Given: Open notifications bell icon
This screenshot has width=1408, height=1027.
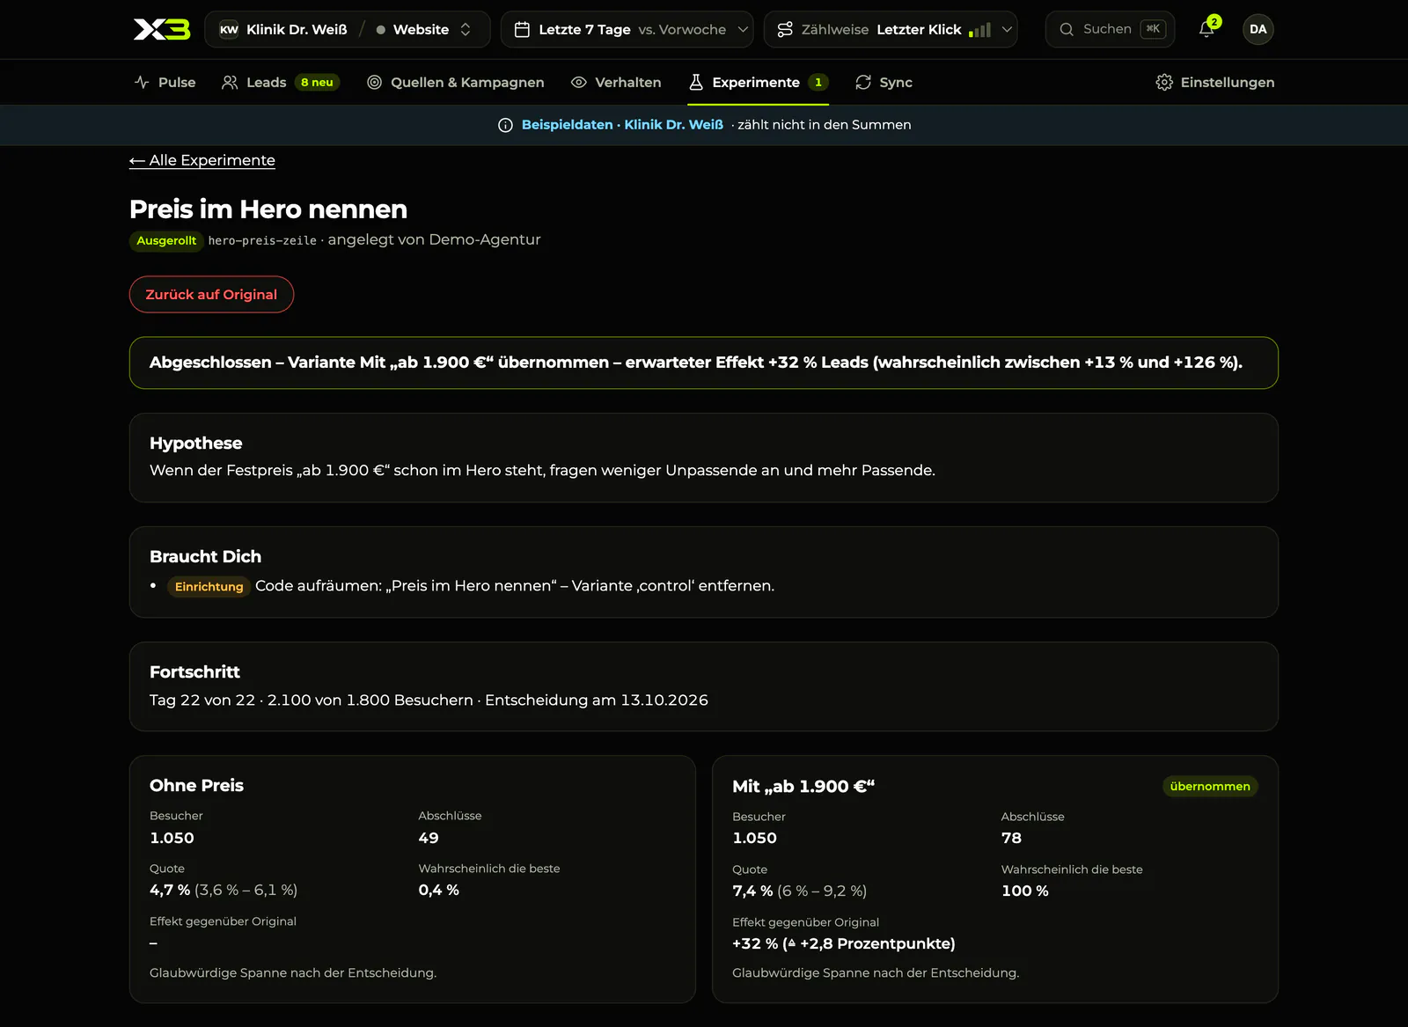Looking at the screenshot, I should click(x=1206, y=29).
